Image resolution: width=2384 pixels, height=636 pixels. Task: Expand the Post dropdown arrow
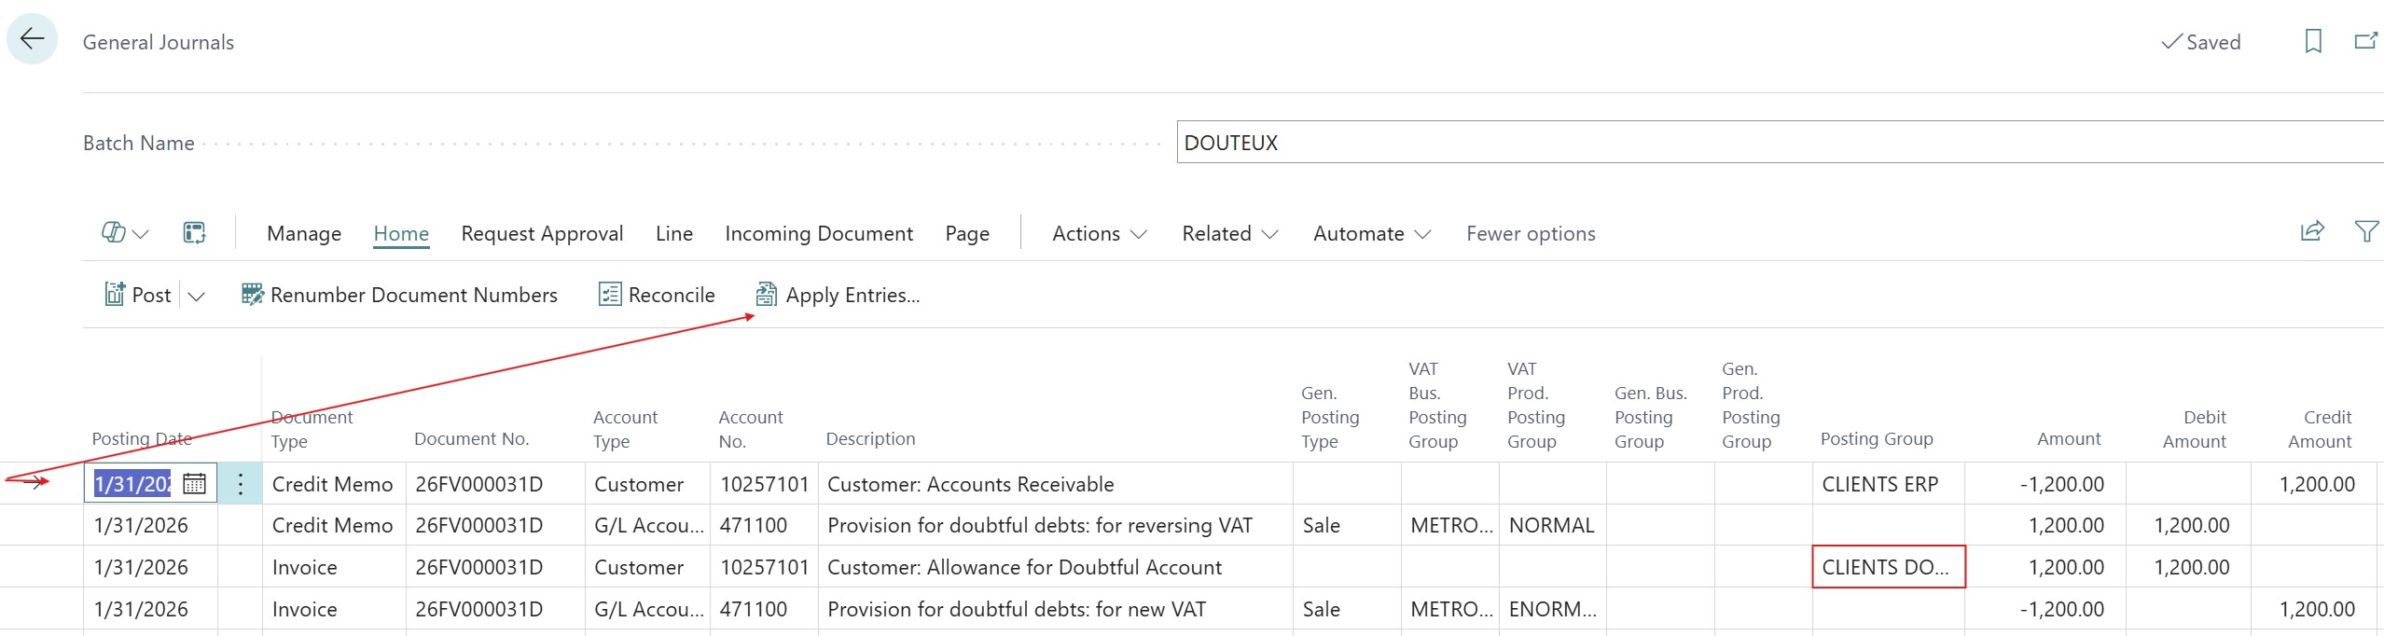click(196, 297)
